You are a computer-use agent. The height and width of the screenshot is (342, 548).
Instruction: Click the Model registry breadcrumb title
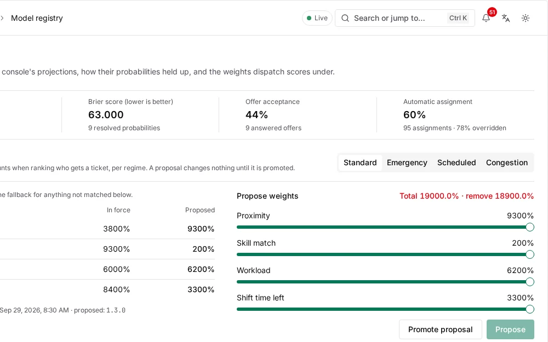[37, 18]
